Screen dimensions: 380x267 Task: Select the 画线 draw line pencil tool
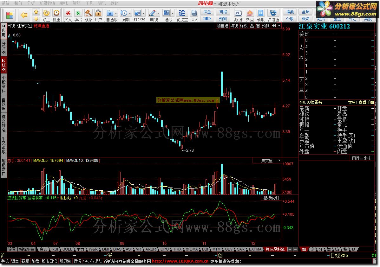tap(152, 13)
